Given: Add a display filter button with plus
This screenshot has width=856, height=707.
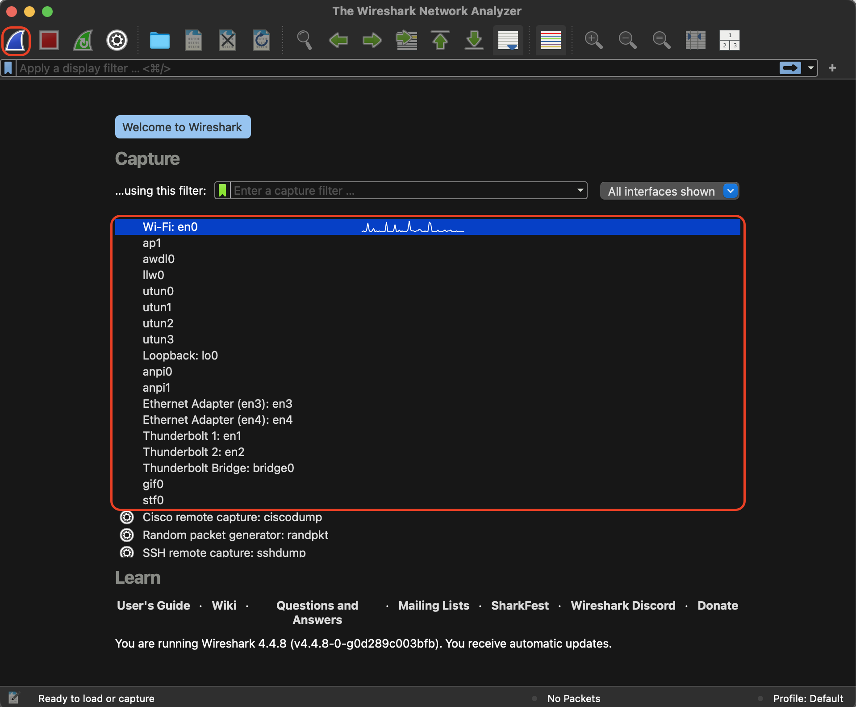Looking at the screenshot, I should 832,68.
